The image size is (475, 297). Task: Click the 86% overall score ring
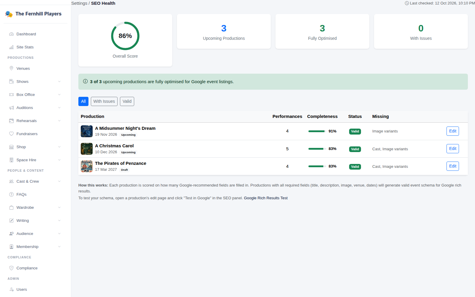click(x=125, y=36)
